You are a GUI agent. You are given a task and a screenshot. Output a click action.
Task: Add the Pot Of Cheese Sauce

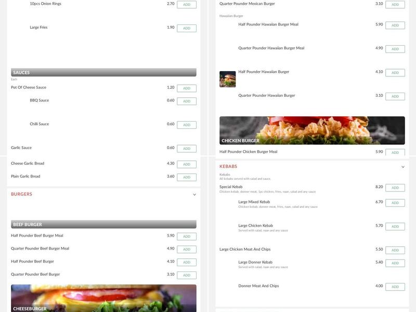pyautogui.click(x=186, y=87)
